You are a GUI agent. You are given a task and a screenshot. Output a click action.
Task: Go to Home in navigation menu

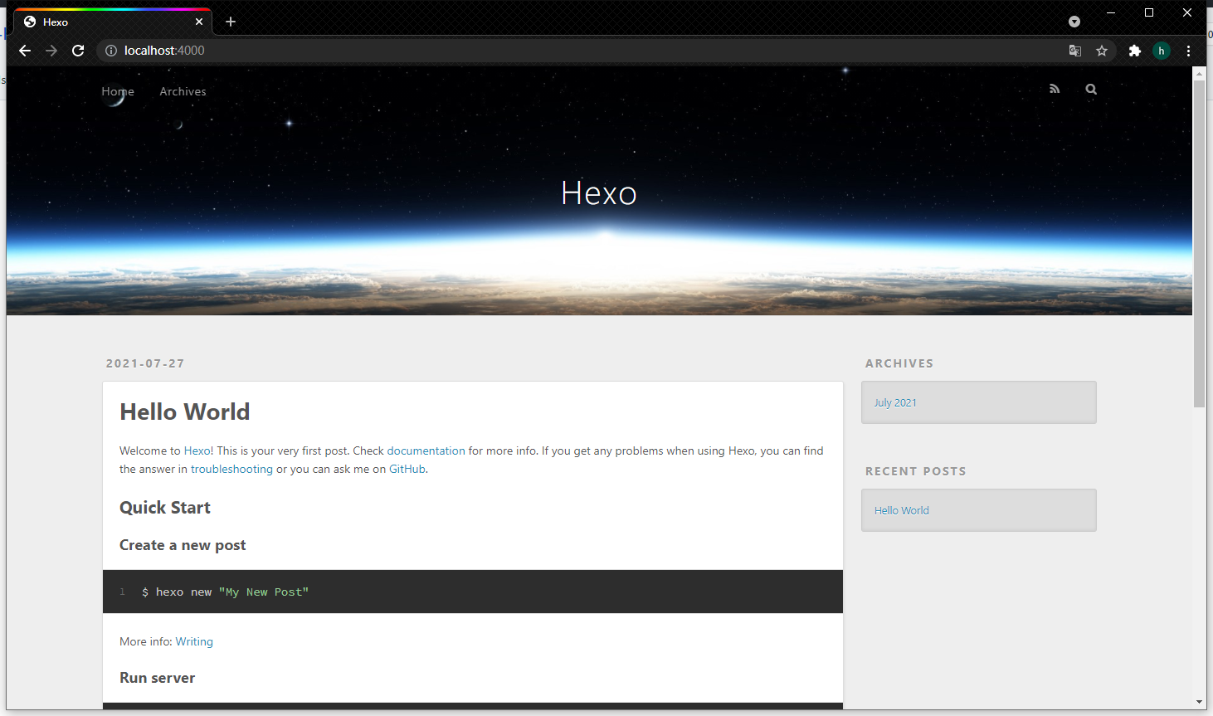click(118, 91)
